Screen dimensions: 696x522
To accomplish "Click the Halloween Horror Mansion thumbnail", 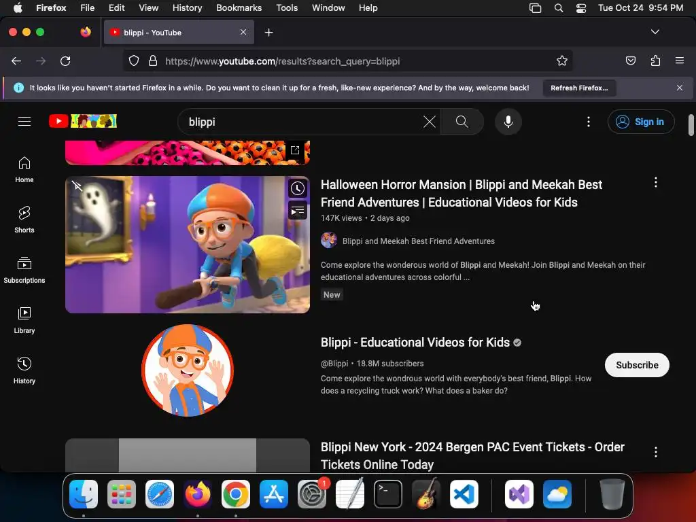I will (x=188, y=245).
